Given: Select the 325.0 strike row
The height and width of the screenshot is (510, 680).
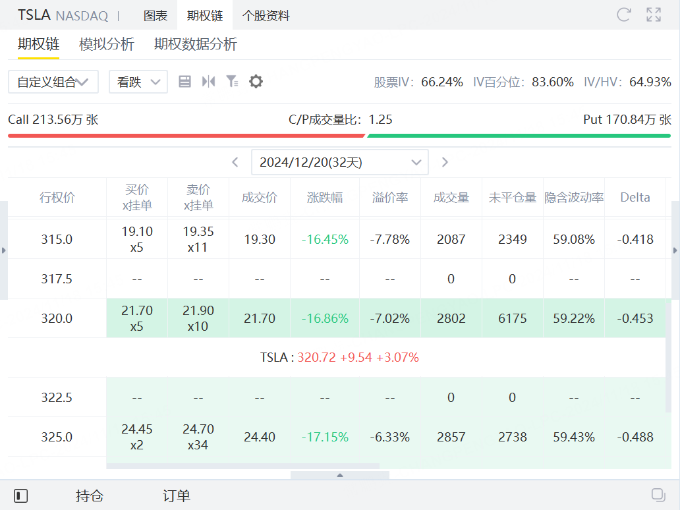Looking at the screenshot, I should click(x=337, y=437).
